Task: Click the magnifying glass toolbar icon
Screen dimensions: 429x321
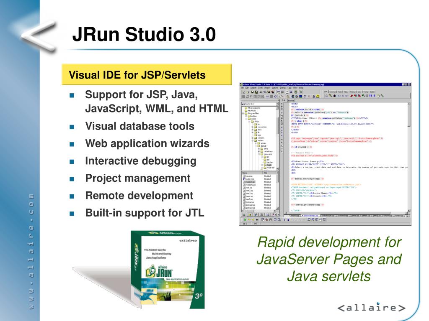Action: tap(288, 97)
